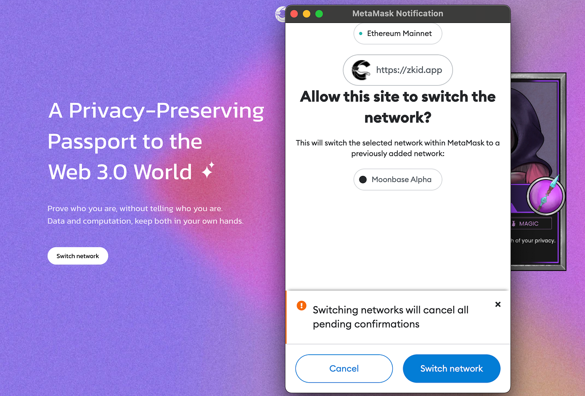
Task: Click the purple magic wand orb
Action: click(x=546, y=195)
